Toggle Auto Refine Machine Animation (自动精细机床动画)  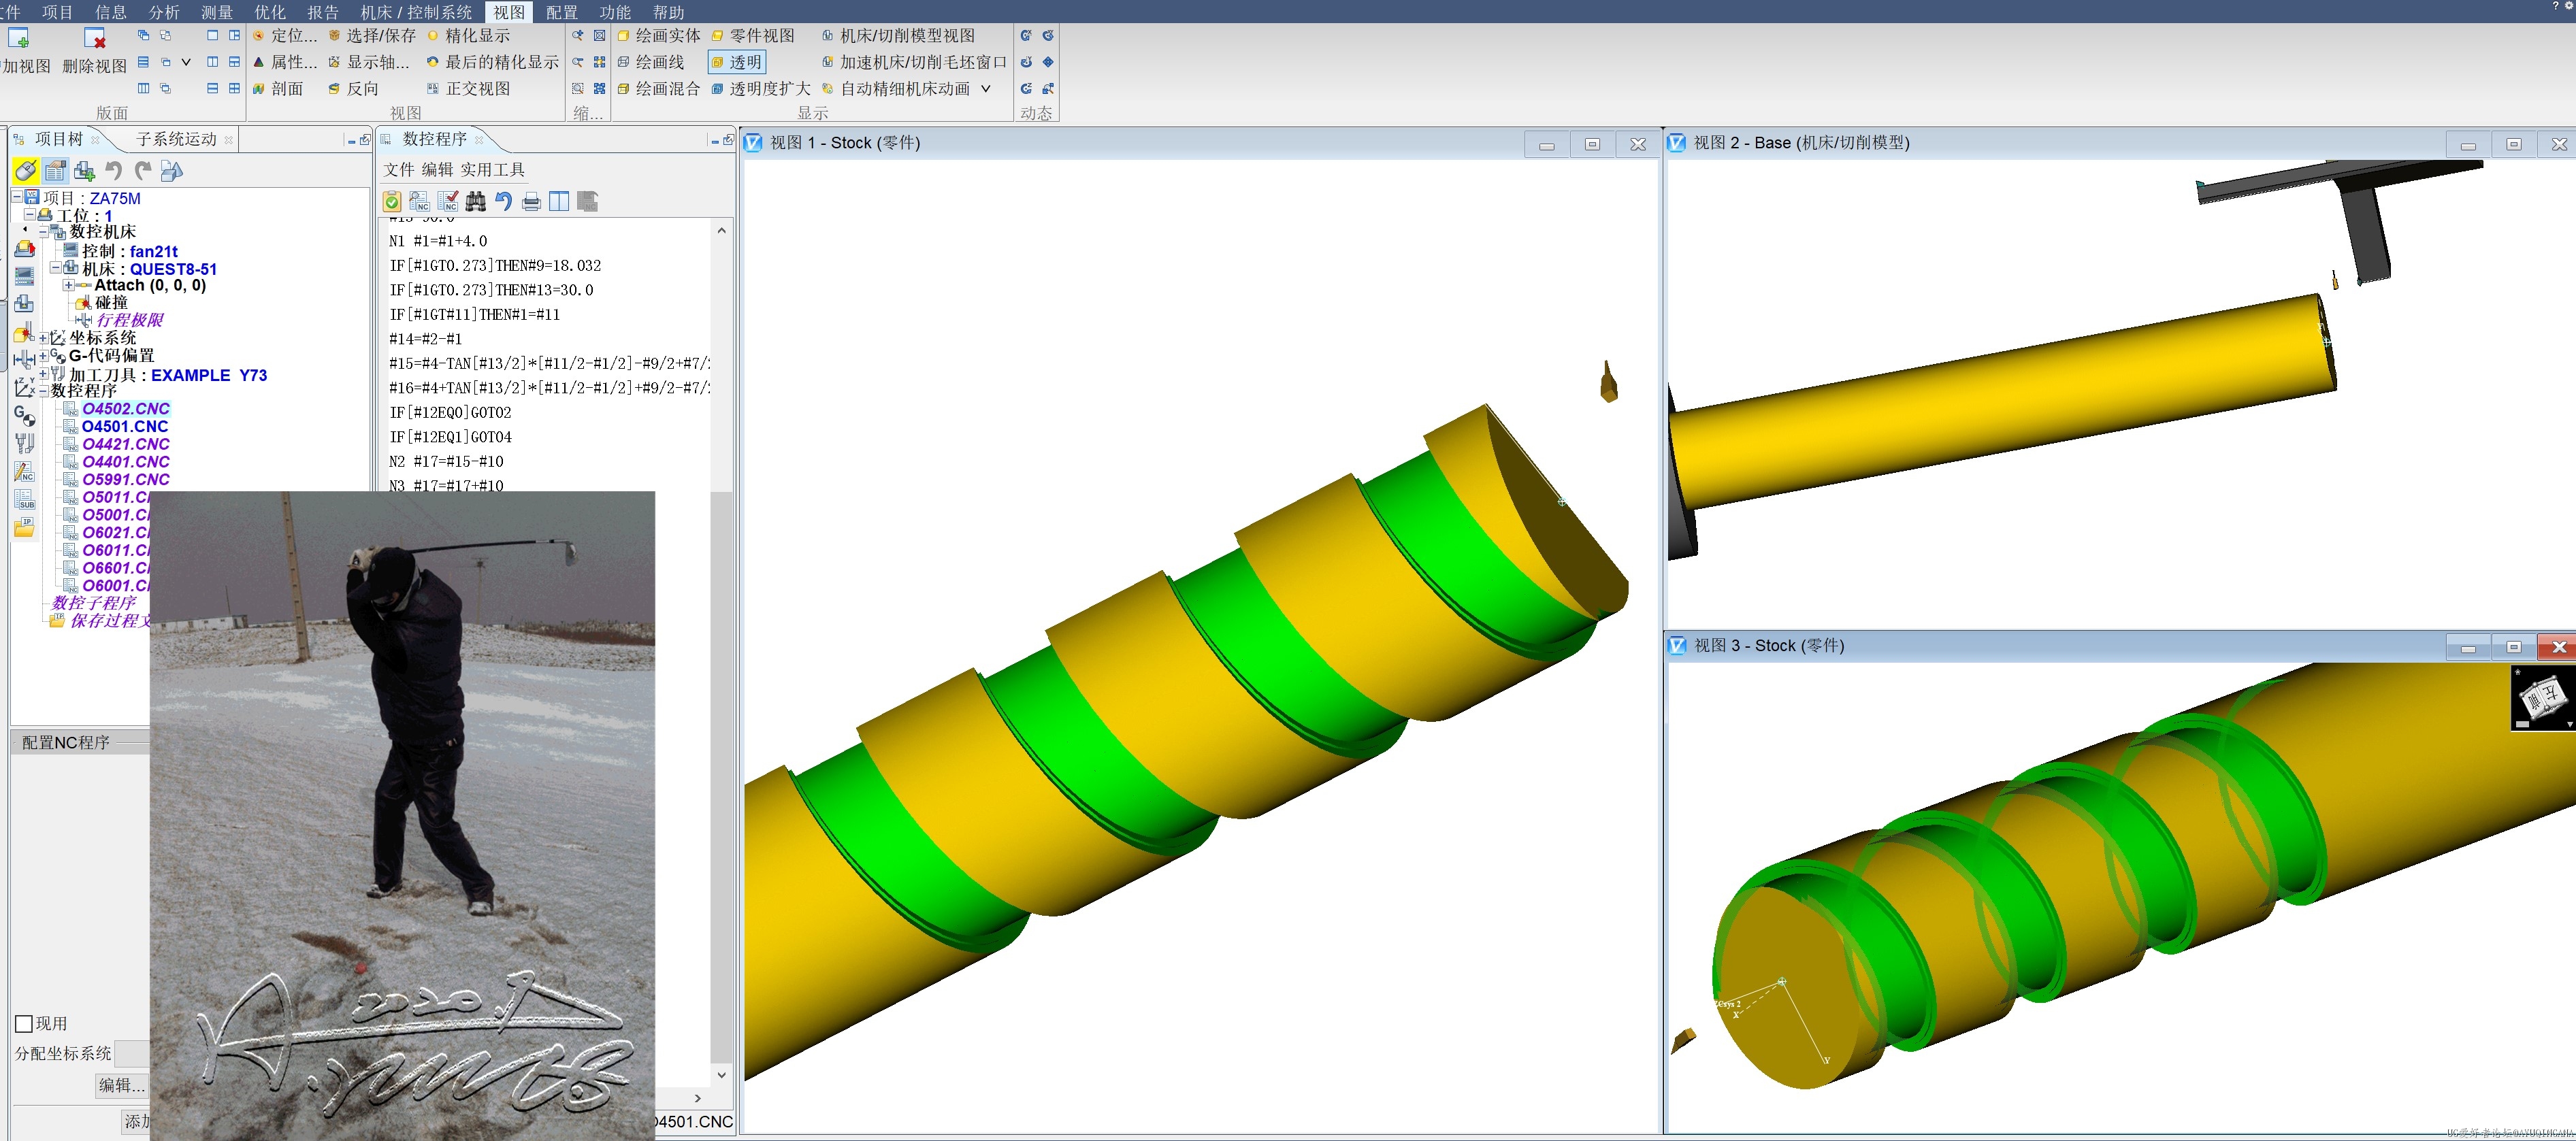(896, 89)
